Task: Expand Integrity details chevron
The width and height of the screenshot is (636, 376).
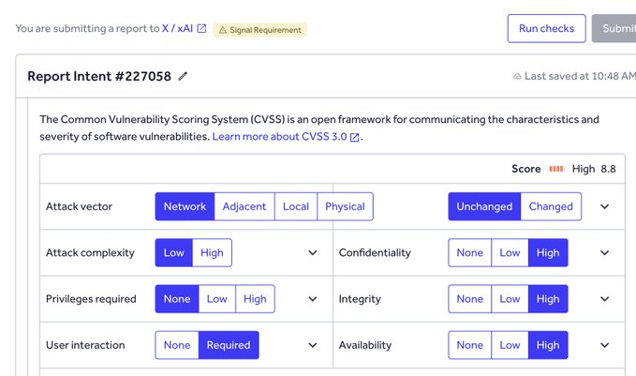Action: 605,299
